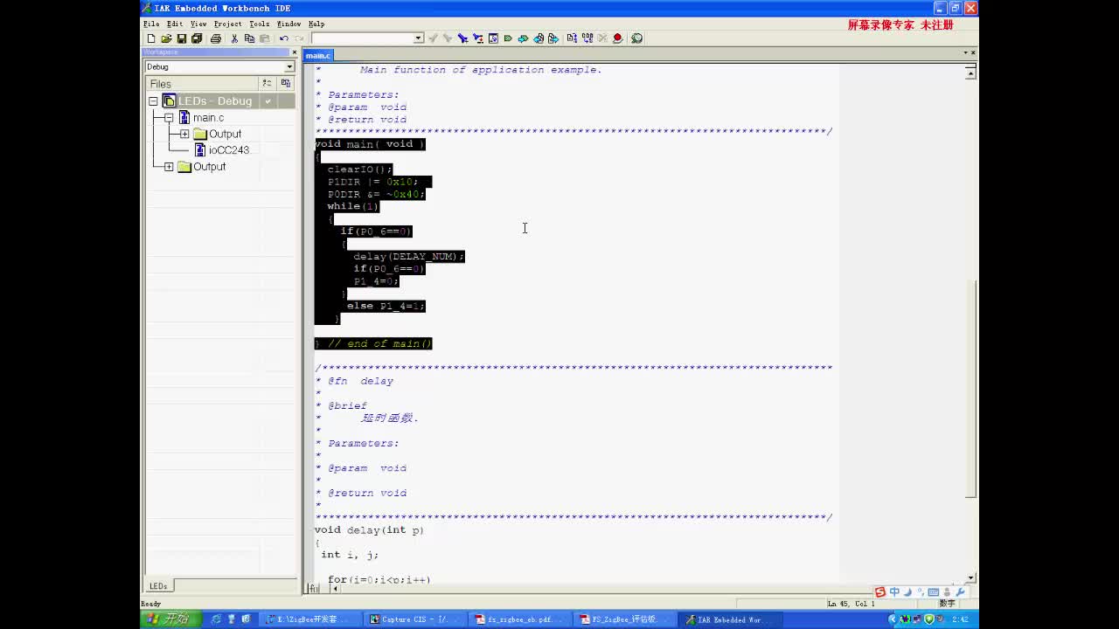Undo the last edit
Screen dimensions: 1119x629
(x=284, y=38)
